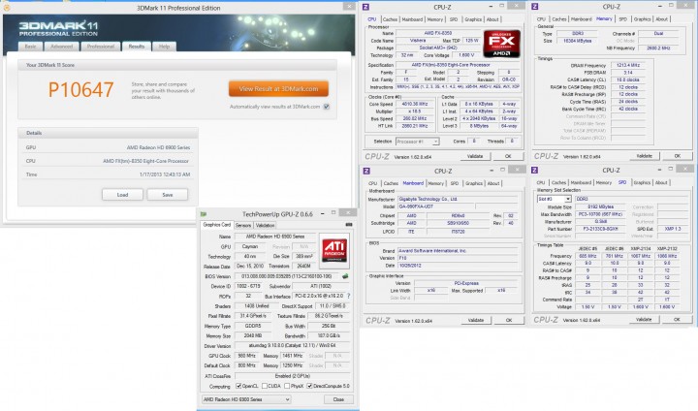Open Caches tab in the CPU-Z processor window
698x411 pixels.
tap(390, 19)
